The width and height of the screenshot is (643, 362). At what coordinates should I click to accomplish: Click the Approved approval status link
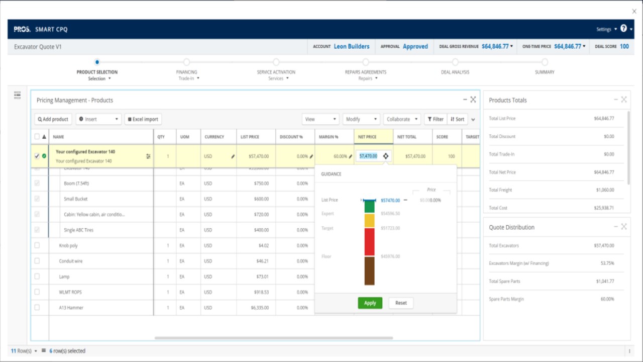point(415,46)
